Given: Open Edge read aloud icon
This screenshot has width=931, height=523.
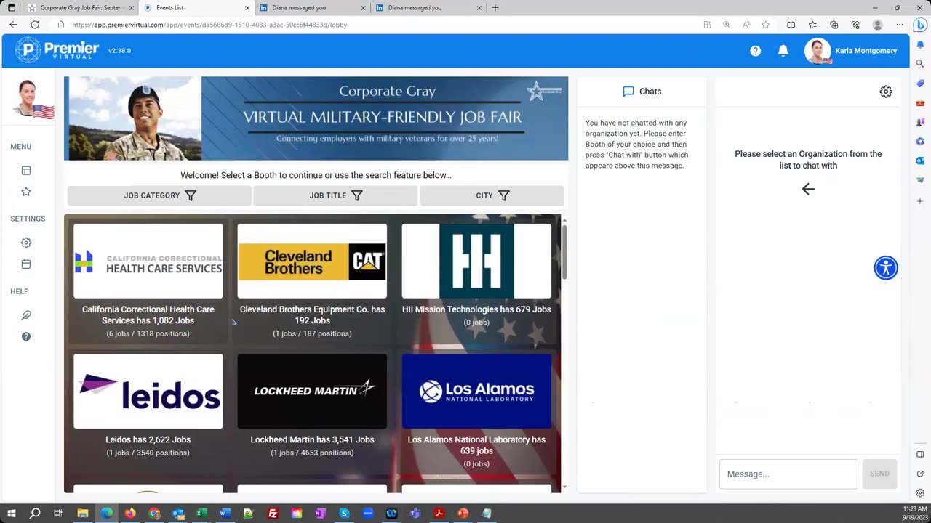Looking at the screenshot, I should 746,25.
